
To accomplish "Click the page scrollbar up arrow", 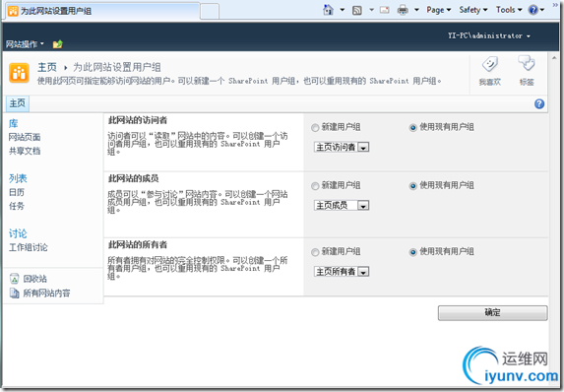I will coord(554,57).
